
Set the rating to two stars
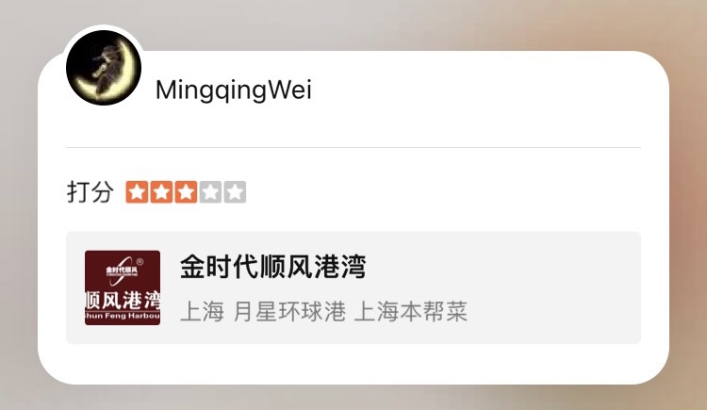pyautogui.click(x=161, y=192)
